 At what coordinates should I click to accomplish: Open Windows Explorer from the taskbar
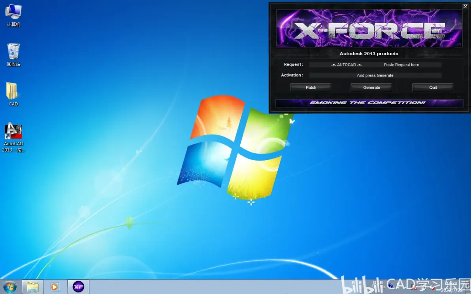click(x=33, y=287)
